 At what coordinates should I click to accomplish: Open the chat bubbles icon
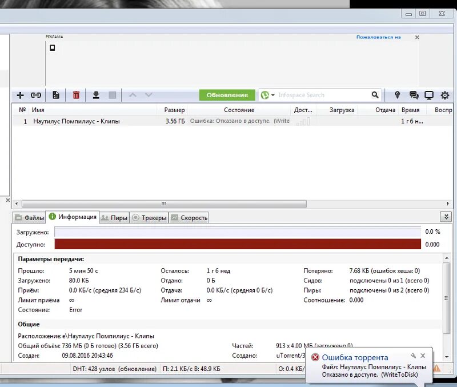(414, 95)
